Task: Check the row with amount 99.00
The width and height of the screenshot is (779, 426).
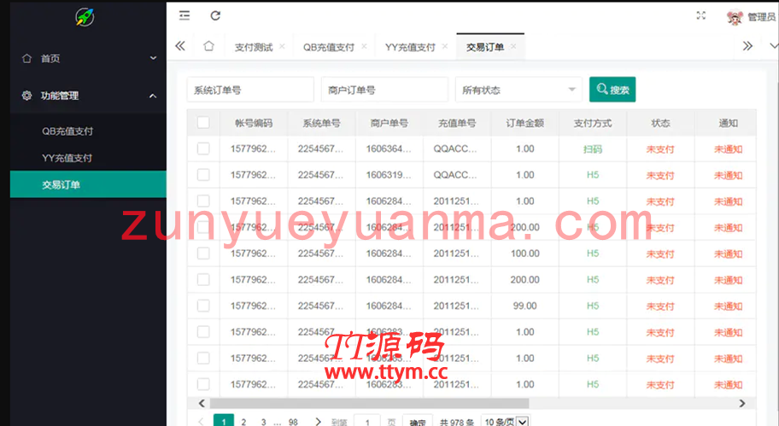Action: (203, 306)
